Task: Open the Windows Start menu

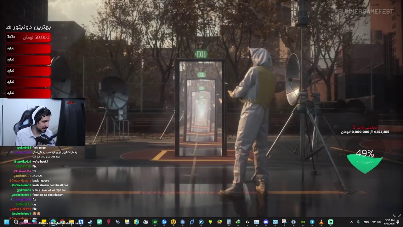Action: click(7, 222)
